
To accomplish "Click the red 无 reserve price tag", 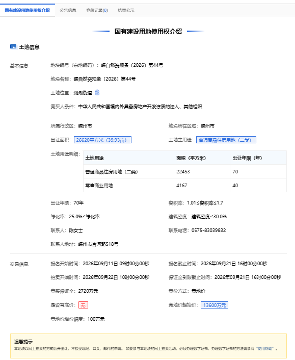I will (83, 305).
